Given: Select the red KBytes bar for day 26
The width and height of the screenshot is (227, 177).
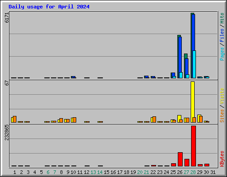Looking at the screenshot, I should tap(180, 159).
